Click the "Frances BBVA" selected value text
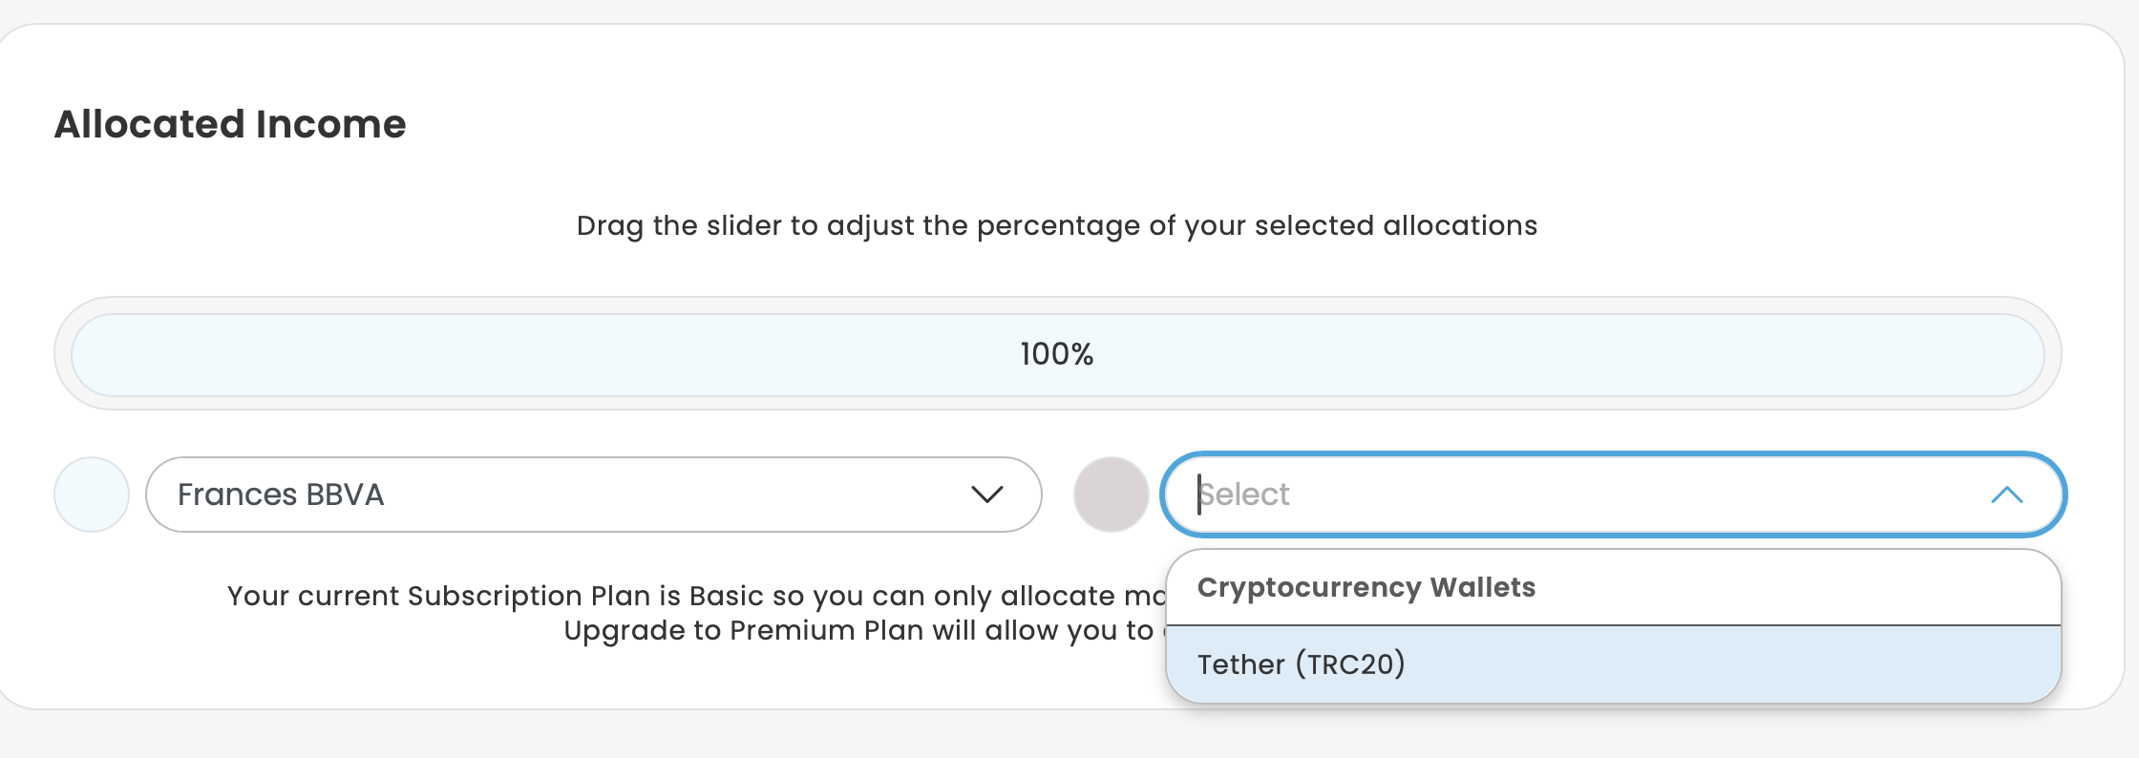This screenshot has width=2139, height=758. point(281,495)
